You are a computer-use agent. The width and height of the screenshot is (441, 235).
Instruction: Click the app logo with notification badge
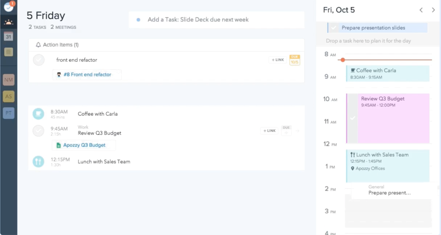coord(9,7)
